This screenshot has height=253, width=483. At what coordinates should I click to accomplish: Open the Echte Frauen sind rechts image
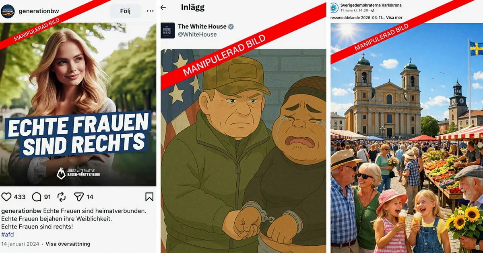point(78,104)
